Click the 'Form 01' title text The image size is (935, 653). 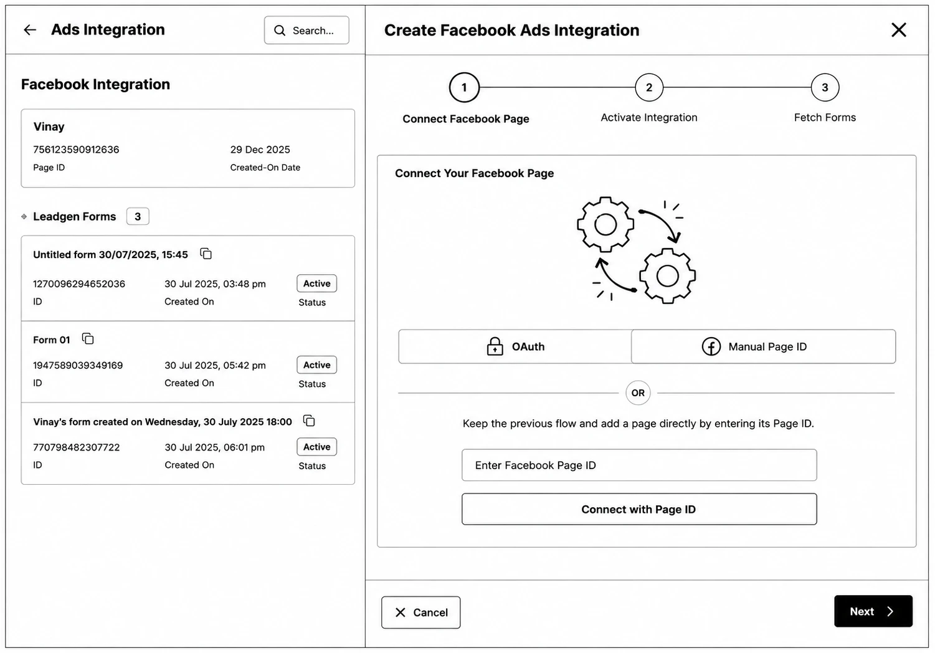[52, 340]
